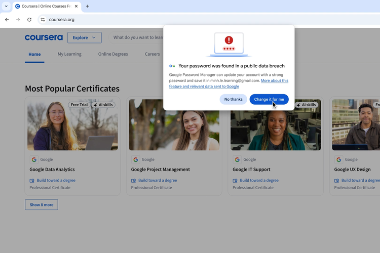Click degree icon under IT Support
Image resolution: width=380 pixels, height=253 pixels.
[235, 181]
